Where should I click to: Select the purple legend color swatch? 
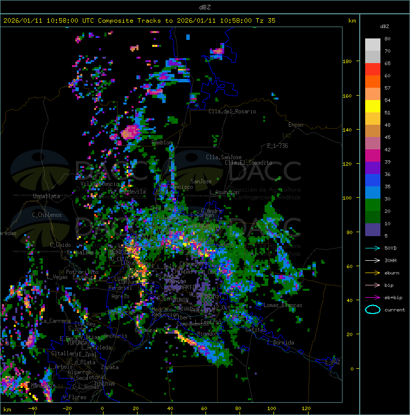(373, 168)
